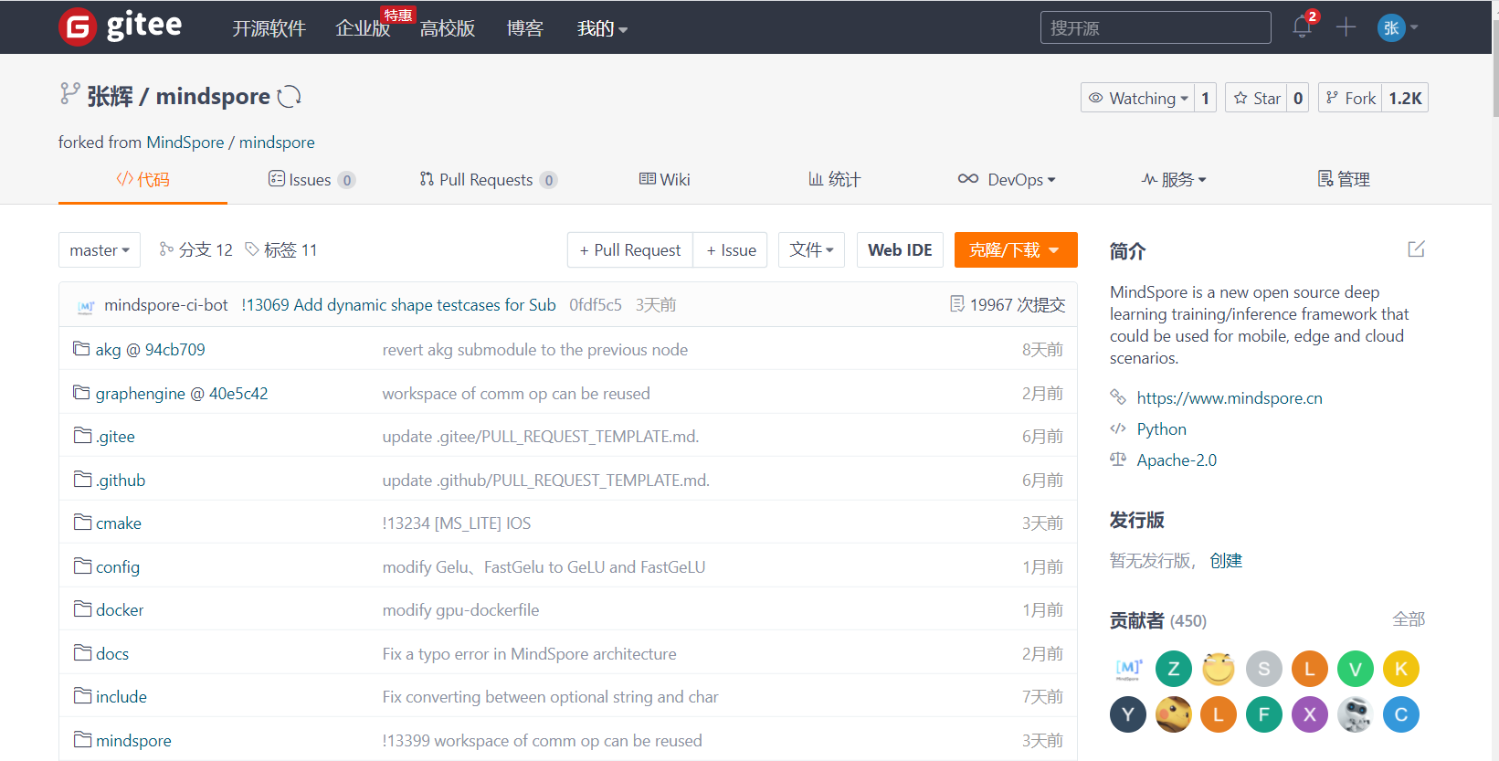
Task: Switch to the Issues tab
Action: tap(311, 180)
